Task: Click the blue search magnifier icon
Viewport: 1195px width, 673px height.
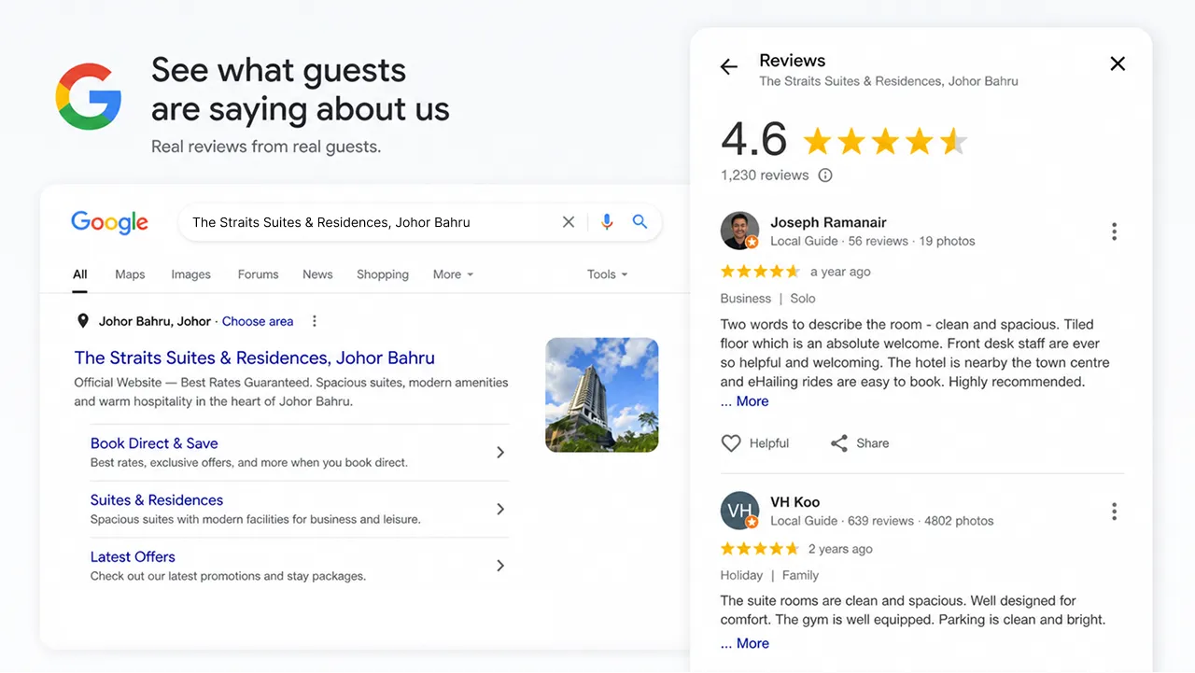Action: point(640,222)
